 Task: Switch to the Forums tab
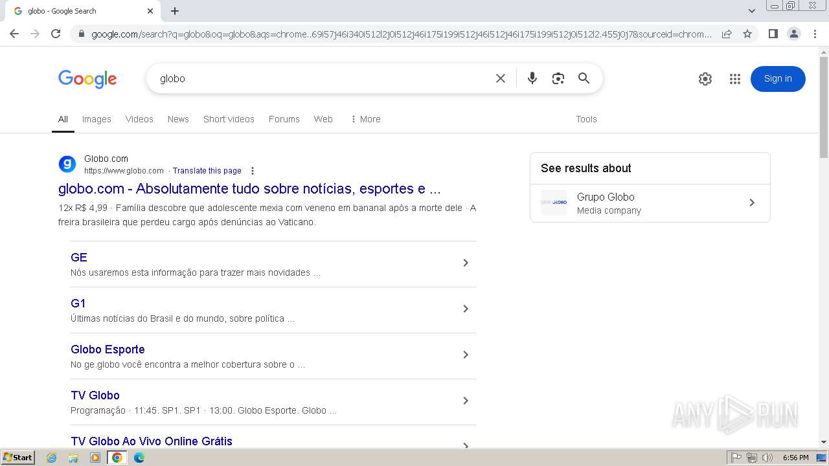284,119
